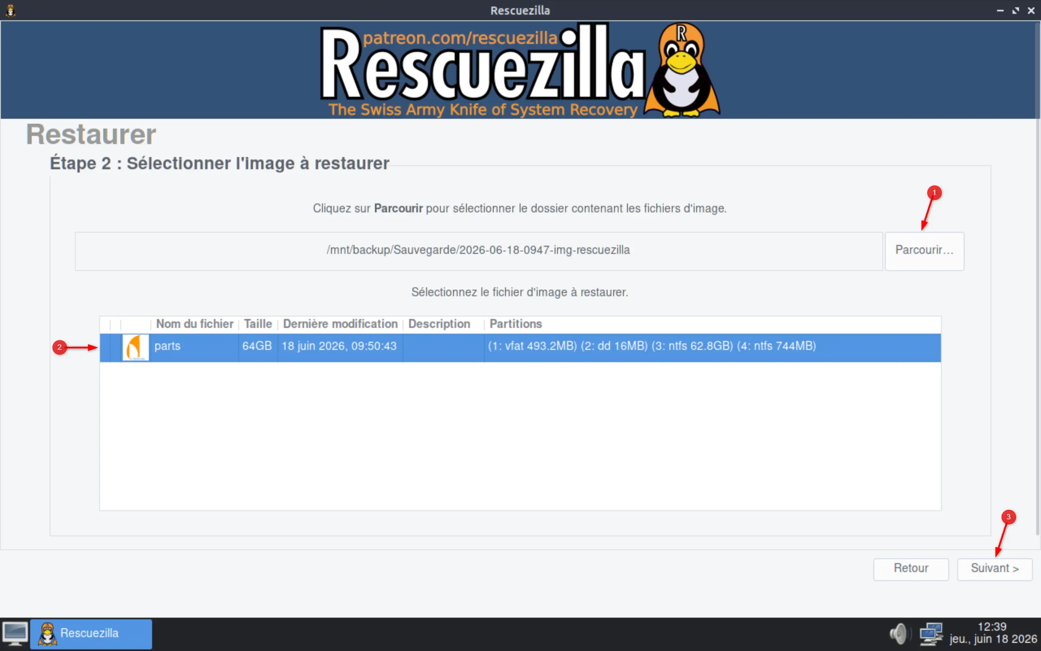1041x651 pixels.
Task: Maximize the Rescuezilla window
Action: pos(1016,10)
